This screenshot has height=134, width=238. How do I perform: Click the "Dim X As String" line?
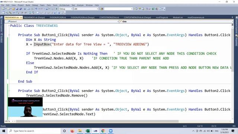tap(41, 40)
